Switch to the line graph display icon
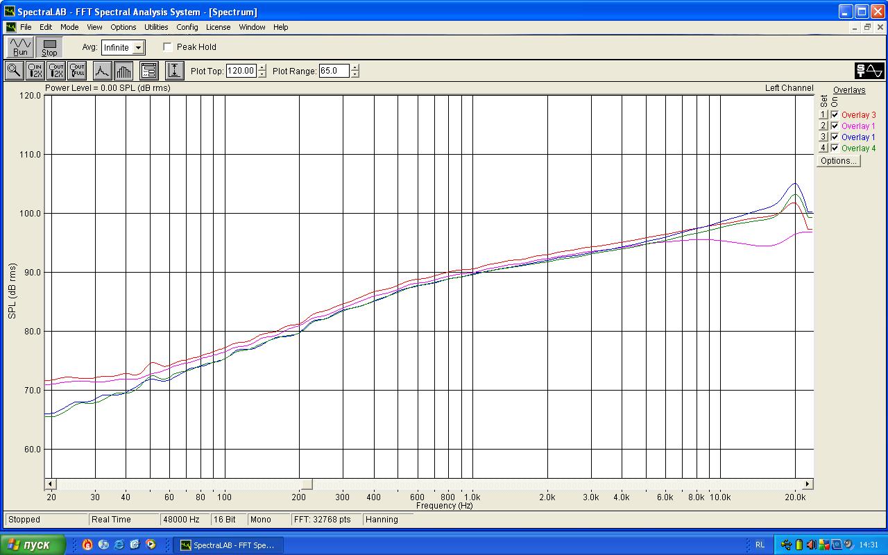The height and width of the screenshot is (555, 888). [x=102, y=71]
